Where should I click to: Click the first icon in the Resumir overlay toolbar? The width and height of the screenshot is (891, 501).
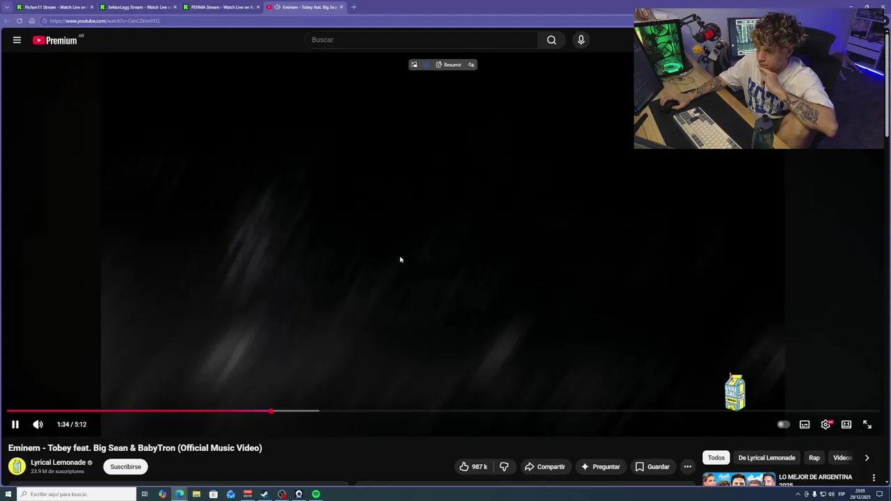pyautogui.click(x=414, y=65)
